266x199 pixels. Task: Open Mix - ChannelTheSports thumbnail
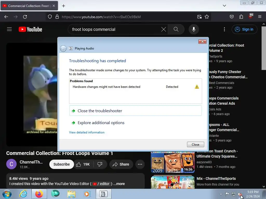[x=173, y=182]
